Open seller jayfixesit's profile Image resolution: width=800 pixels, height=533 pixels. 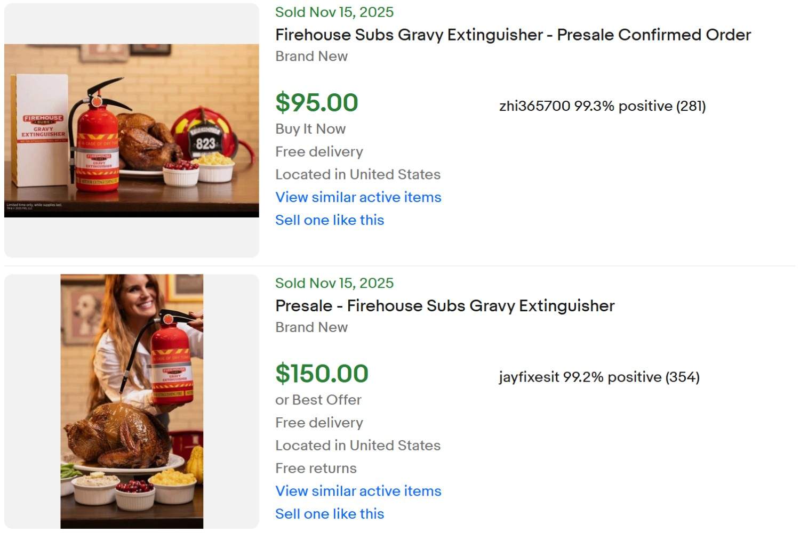coord(527,376)
